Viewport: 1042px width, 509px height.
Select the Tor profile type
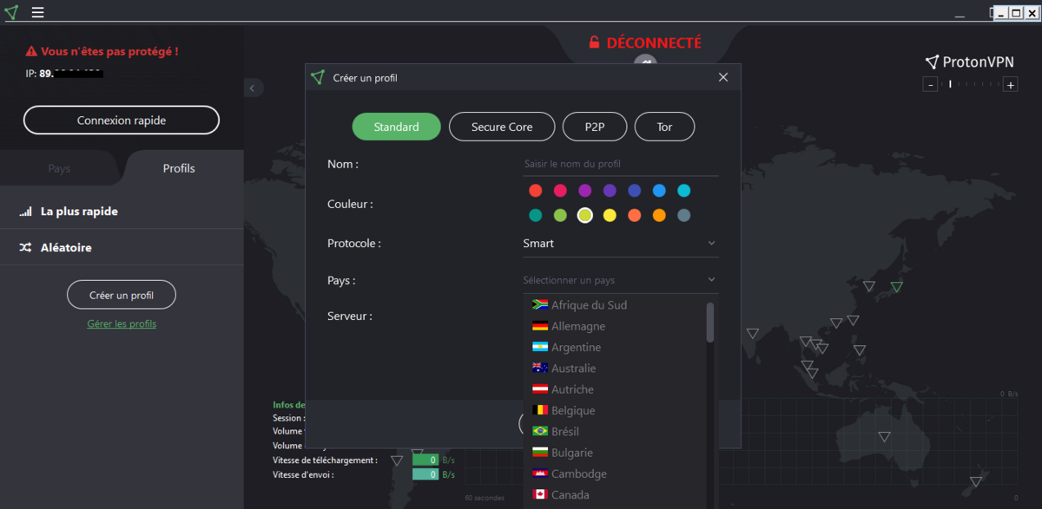[664, 127]
